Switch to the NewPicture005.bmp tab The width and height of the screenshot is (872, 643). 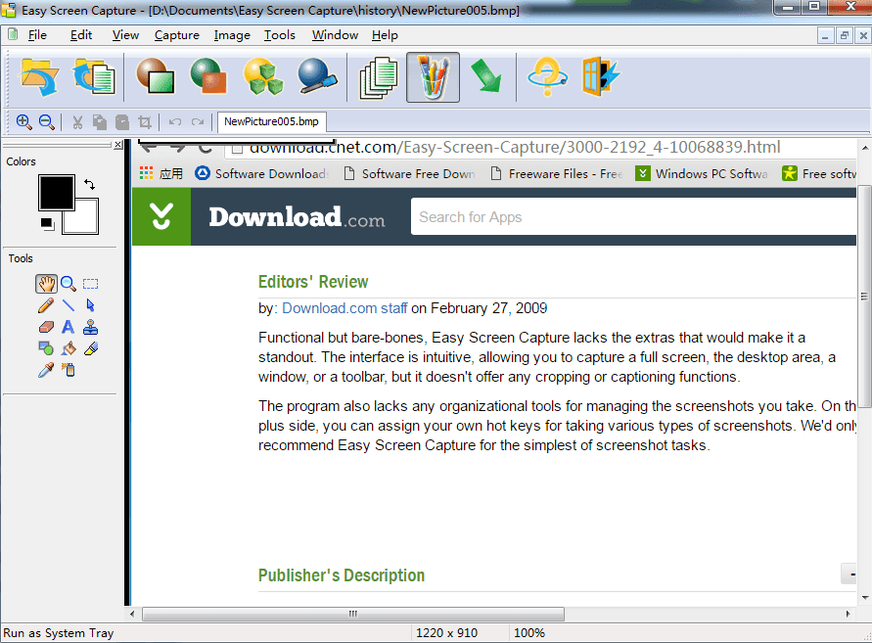pos(271,121)
